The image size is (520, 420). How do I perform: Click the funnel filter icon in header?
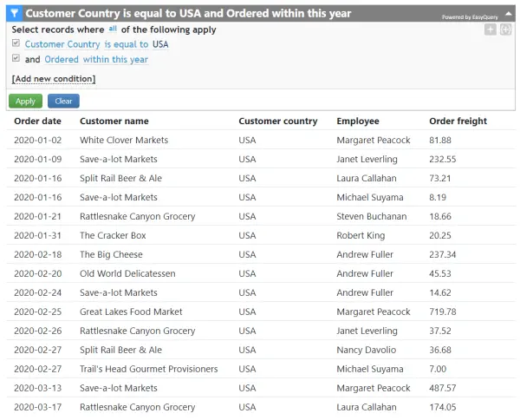coord(15,14)
